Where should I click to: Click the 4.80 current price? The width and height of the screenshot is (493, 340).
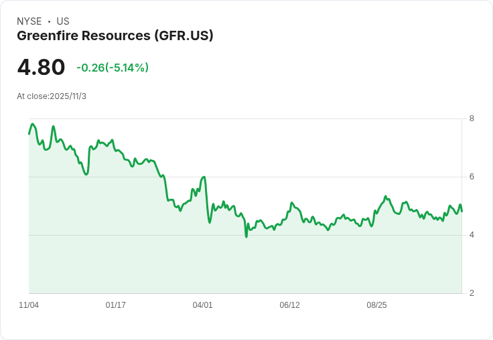(x=41, y=67)
